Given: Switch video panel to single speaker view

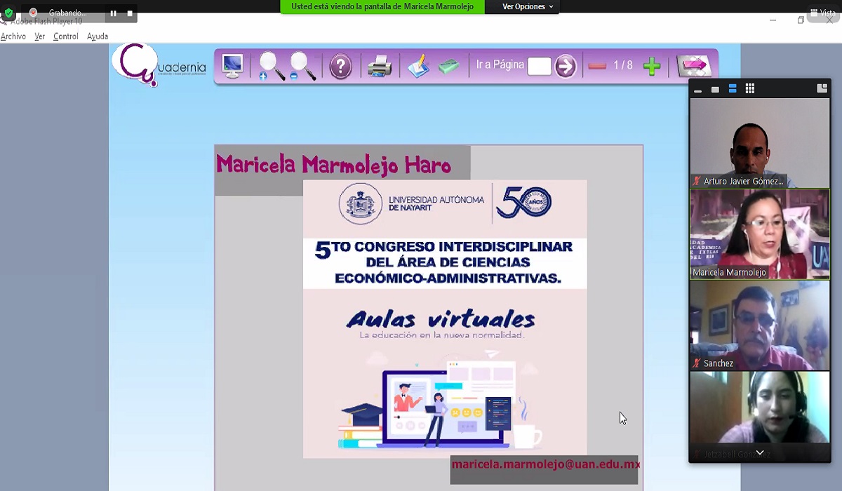Looking at the screenshot, I should pyautogui.click(x=715, y=89).
